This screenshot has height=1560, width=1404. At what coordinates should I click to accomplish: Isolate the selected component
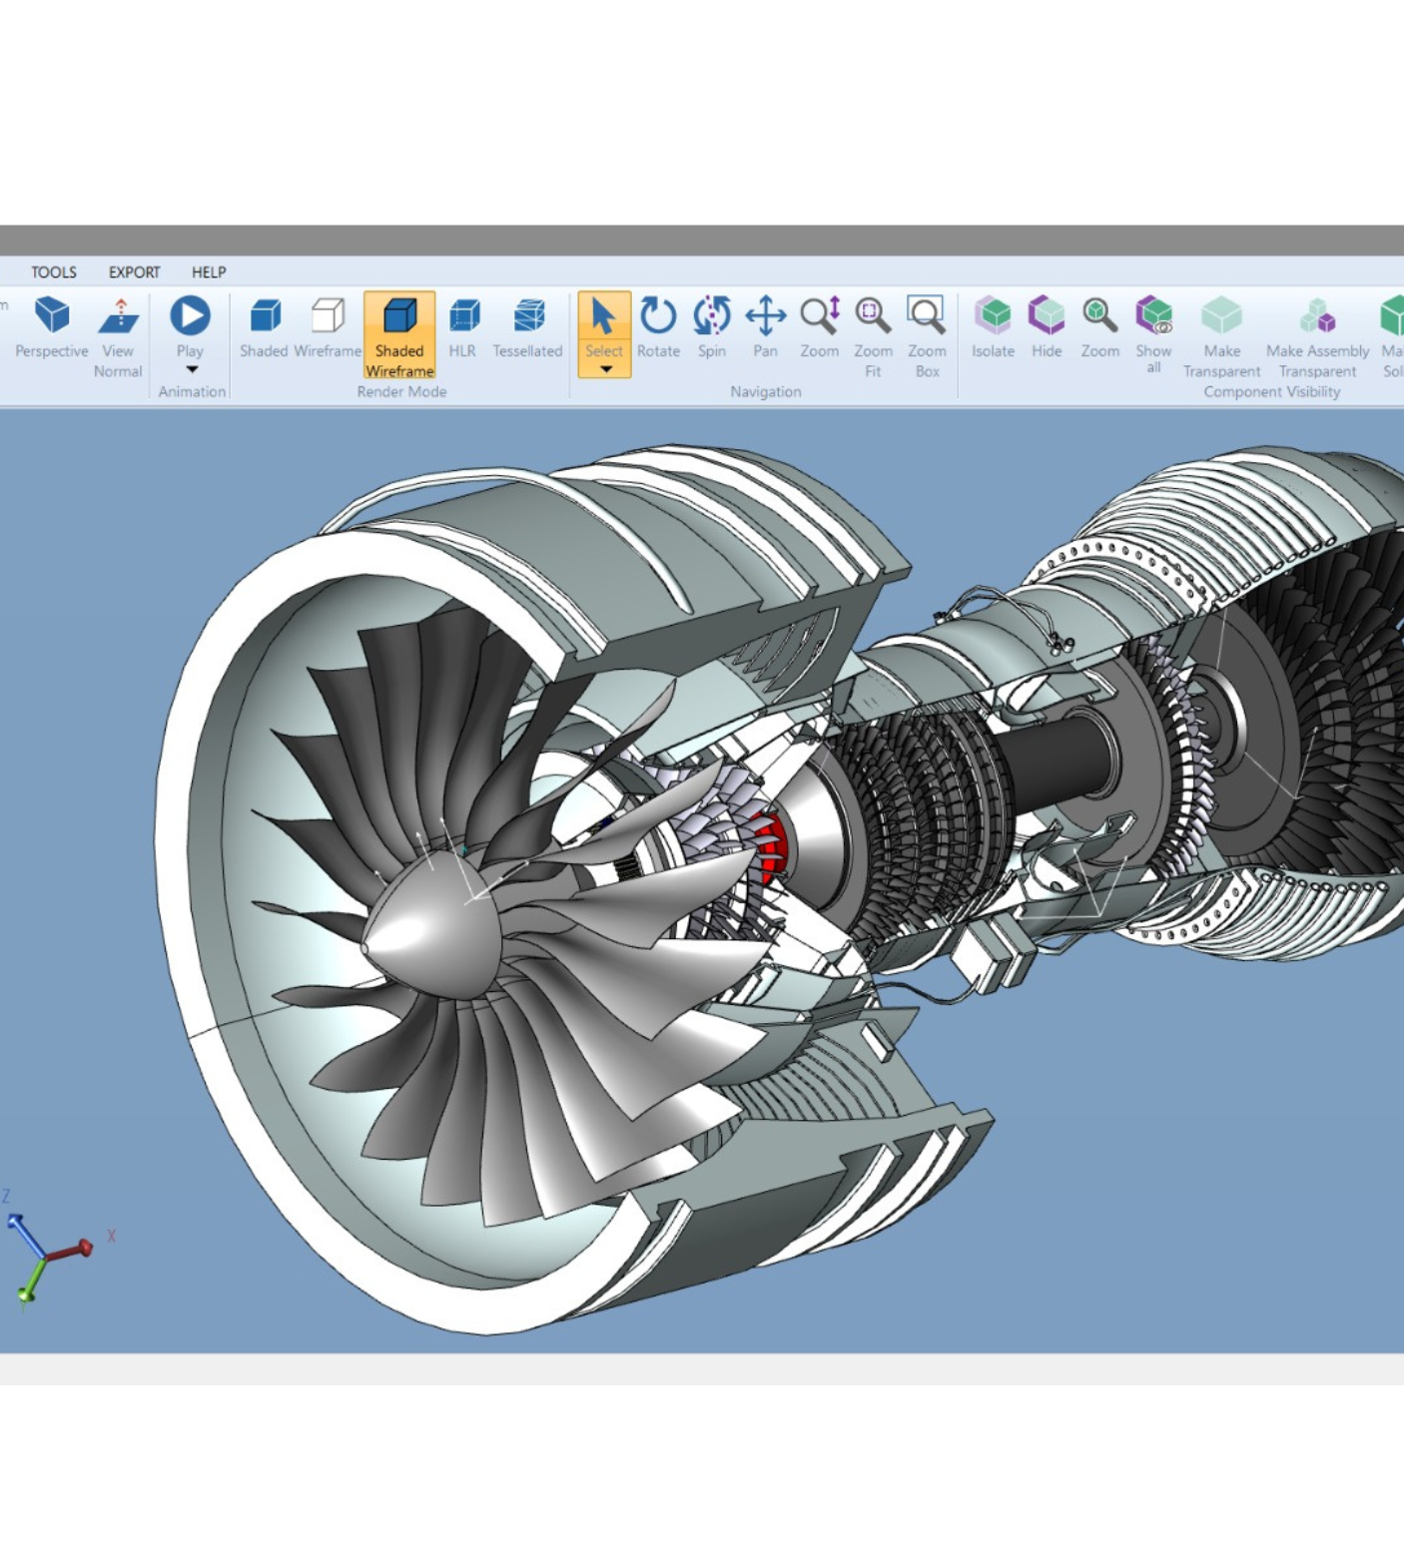(x=993, y=327)
